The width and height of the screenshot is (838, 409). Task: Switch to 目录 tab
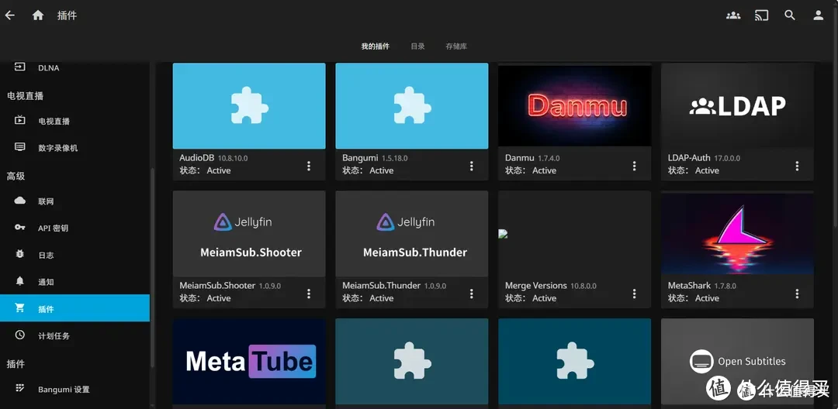click(x=417, y=46)
